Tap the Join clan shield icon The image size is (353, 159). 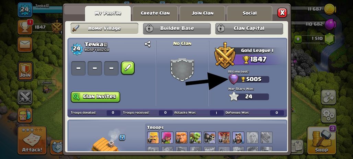25,71
